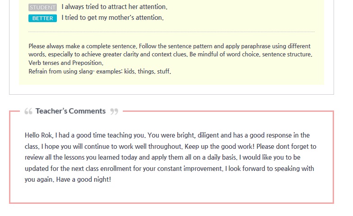This screenshot has width=353, height=216.
Task: Click the opening quotation mark icon
Action: pyautogui.click(x=28, y=111)
